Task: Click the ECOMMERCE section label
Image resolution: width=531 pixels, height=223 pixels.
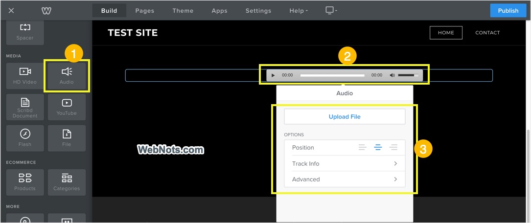Action: point(21,162)
